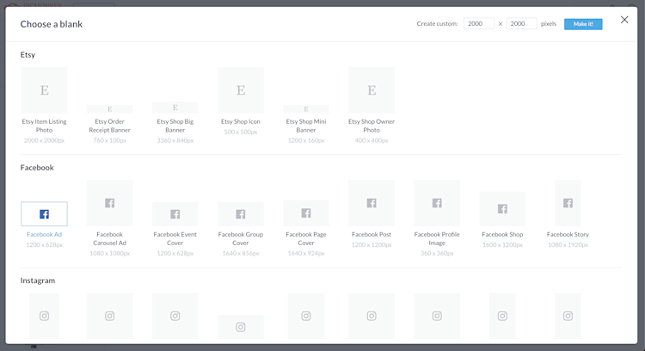Screen dimensions: 645x351
Task: Pick the Facebook Event Cover blank
Action: (175, 214)
